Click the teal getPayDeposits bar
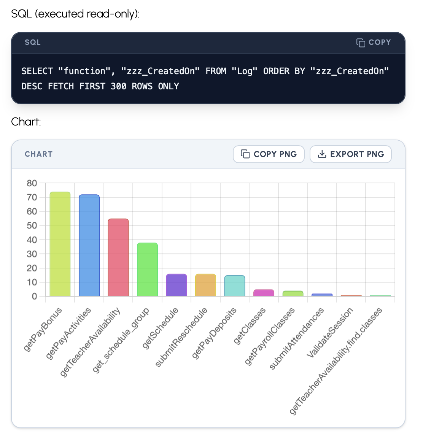This screenshot has width=423, height=435. tap(235, 286)
